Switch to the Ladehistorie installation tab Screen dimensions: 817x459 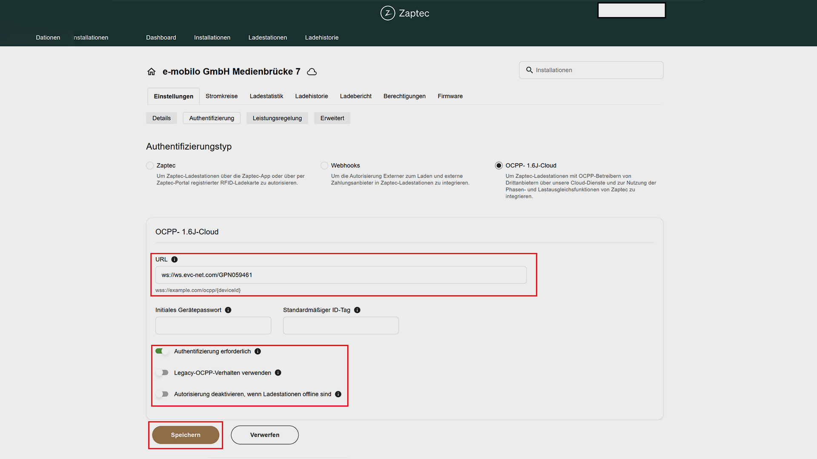click(311, 96)
